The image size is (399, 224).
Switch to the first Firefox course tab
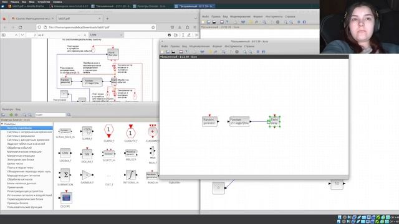[32, 19]
